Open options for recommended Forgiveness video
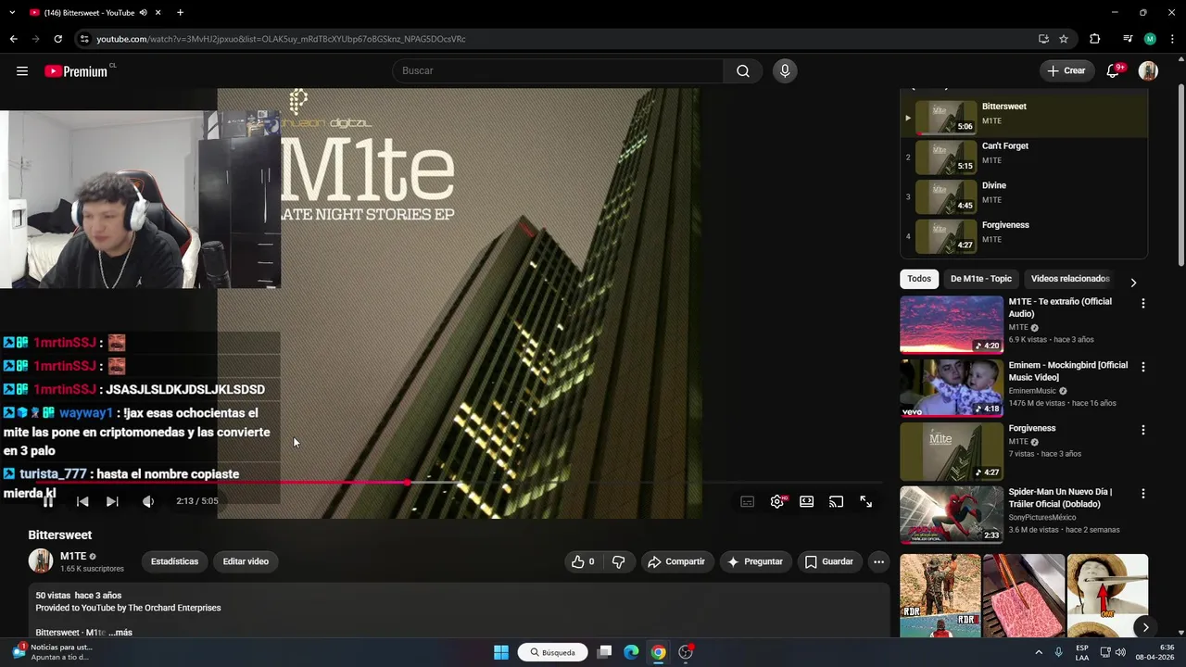The width and height of the screenshot is (1186, 667). click(x=1142, y=430)
